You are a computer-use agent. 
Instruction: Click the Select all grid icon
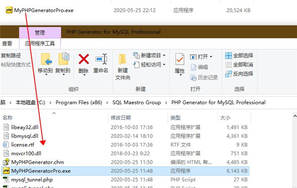point(229,56)
